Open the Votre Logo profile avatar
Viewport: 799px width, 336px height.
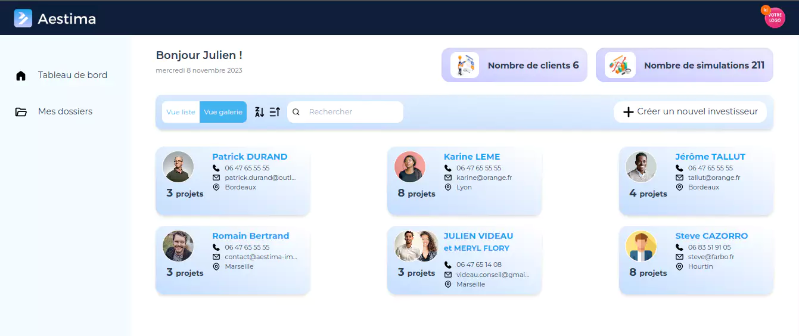click(x=775, y=17)
